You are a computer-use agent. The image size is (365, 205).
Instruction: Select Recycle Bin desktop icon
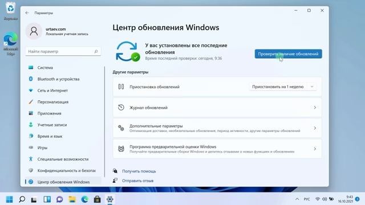pos(10,11)
